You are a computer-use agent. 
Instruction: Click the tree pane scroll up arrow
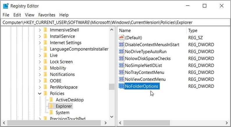pos(112,30)
